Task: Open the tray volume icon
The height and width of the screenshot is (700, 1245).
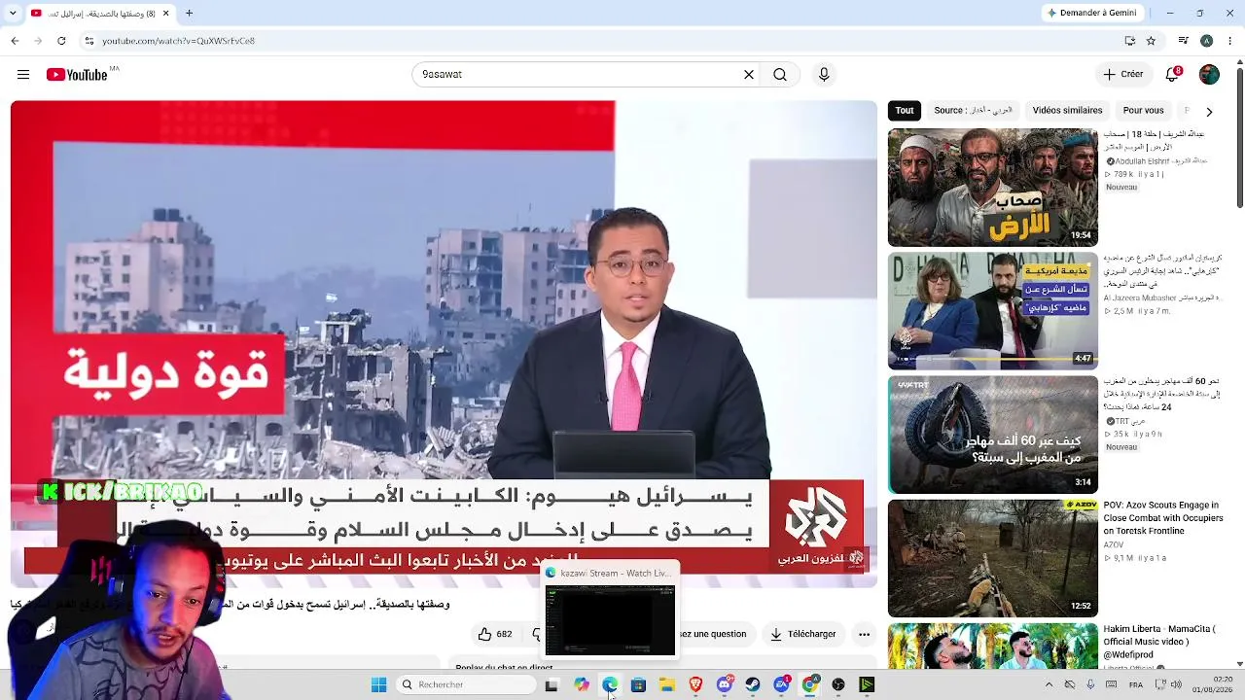Action: click(1176, 684)
